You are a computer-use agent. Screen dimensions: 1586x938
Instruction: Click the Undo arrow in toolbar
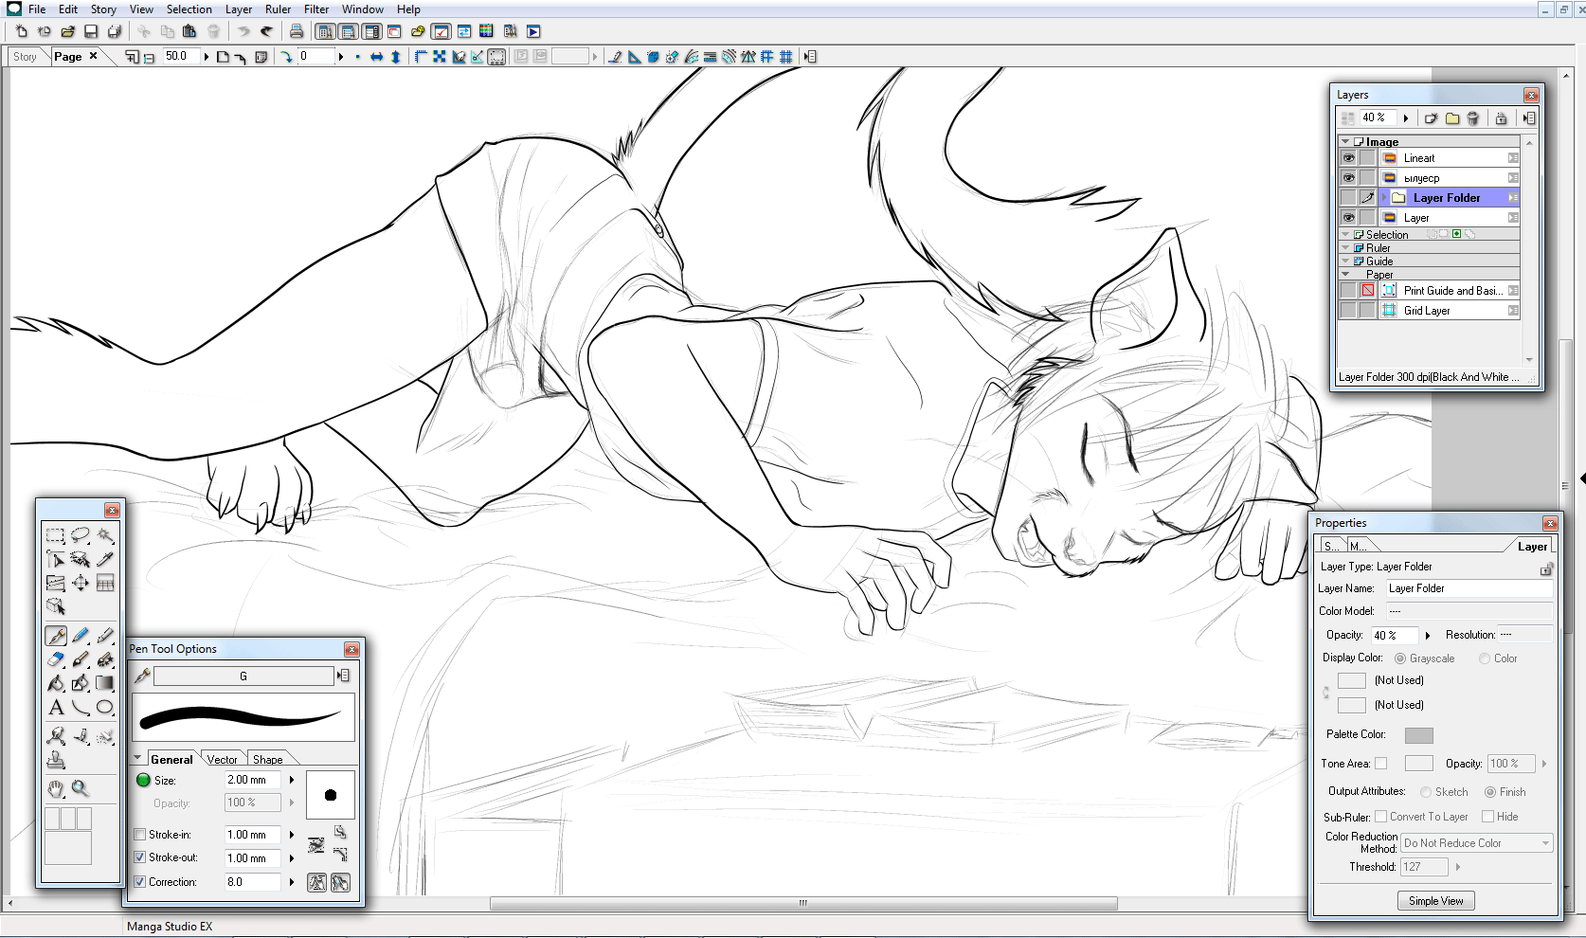point(244,31)
